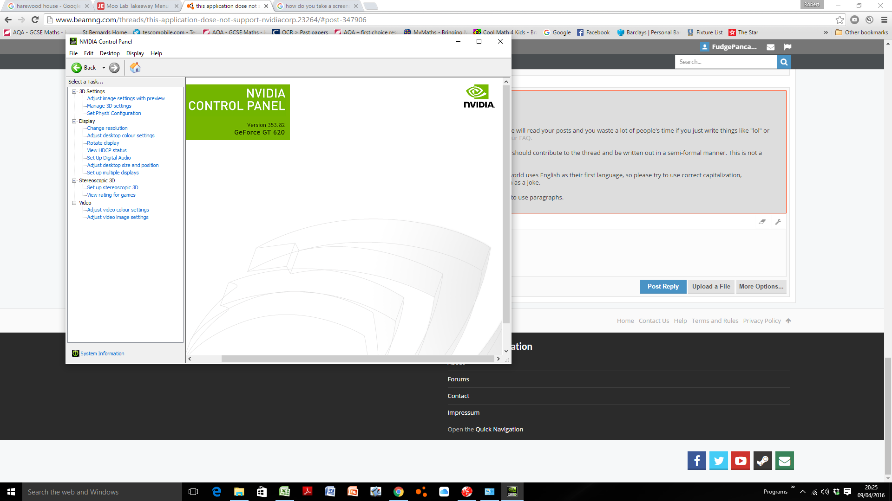Open the forum inbox envelope icon
Viewport: 892px width, 501px height.
770,47
